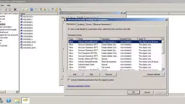185x104 pixels.
Task: Select the ForeignSecurityPrincipals tree node
Action: tap(8, 29)
